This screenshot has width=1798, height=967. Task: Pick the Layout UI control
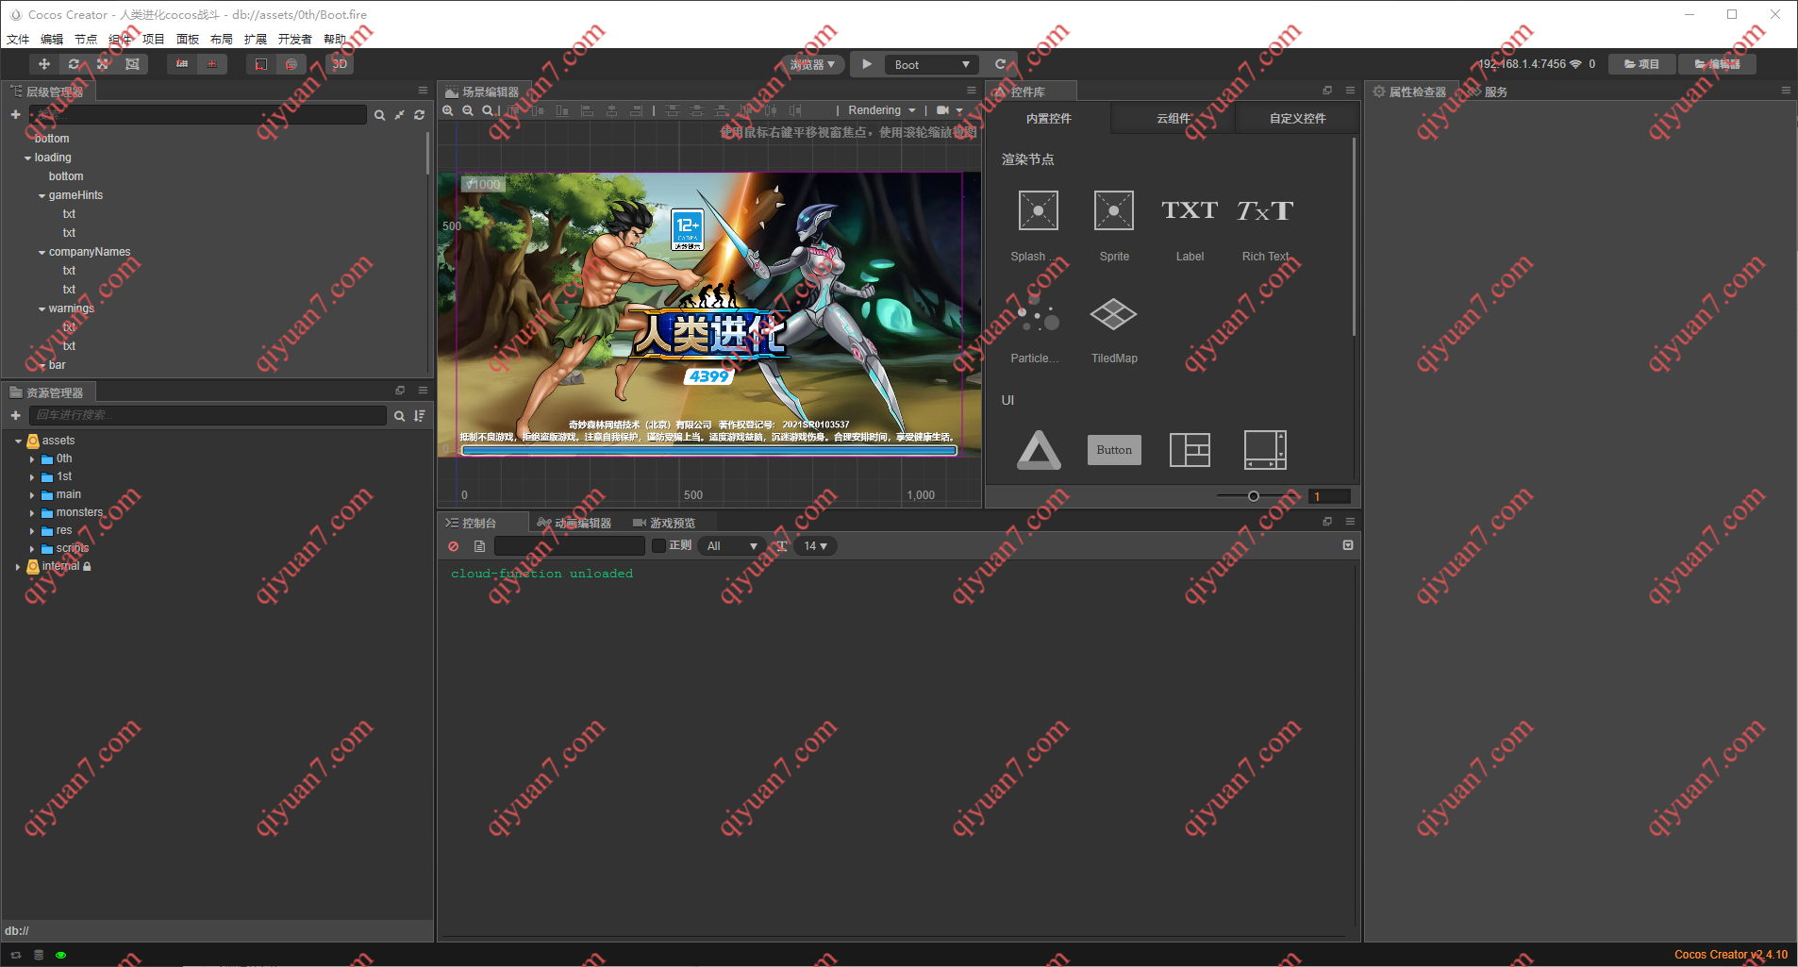pyautogui.click(x=1190, y=450)
